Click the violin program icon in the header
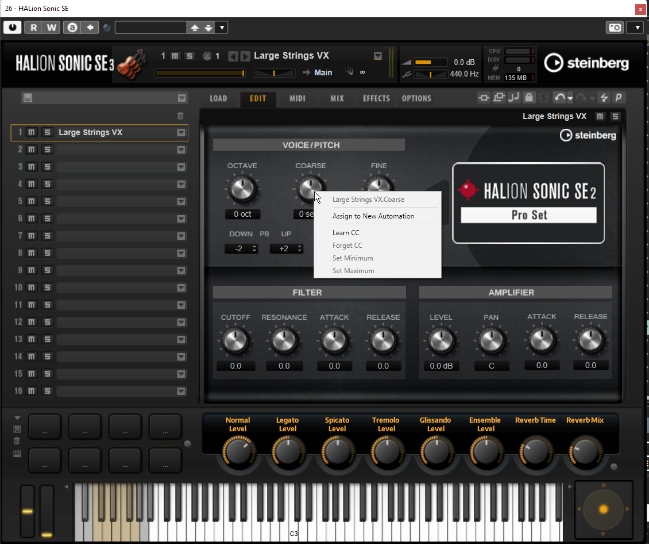Screen dimensions: 649x544 click(x=132, y=63)
